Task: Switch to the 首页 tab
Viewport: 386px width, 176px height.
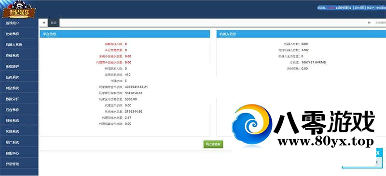Action: [x=54, y=23]
